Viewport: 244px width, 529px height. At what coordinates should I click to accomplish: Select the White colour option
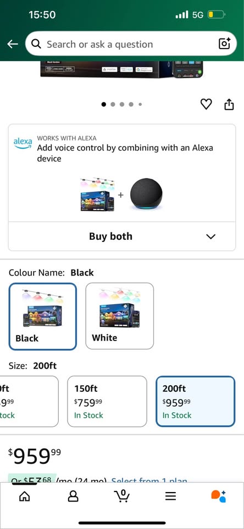coord(119,316)
